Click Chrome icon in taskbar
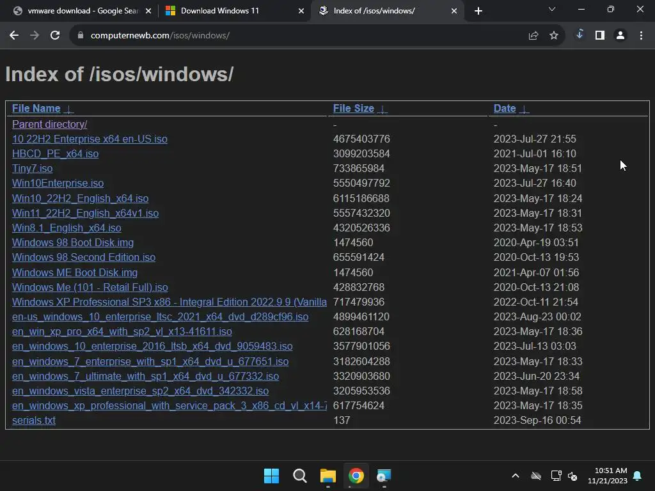Image resolution: width=655 pixels, height=491 pixels. click(356, 476)
